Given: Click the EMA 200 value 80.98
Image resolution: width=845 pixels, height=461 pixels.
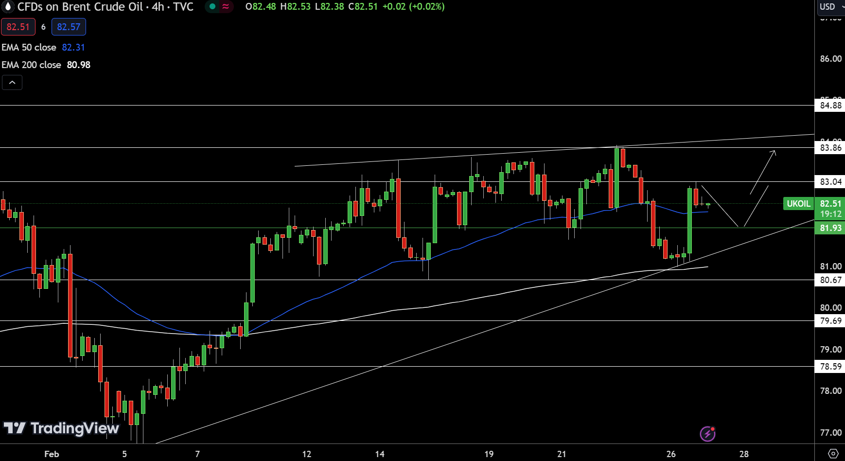Looking at the screenshot, I should tap(79, 65).
